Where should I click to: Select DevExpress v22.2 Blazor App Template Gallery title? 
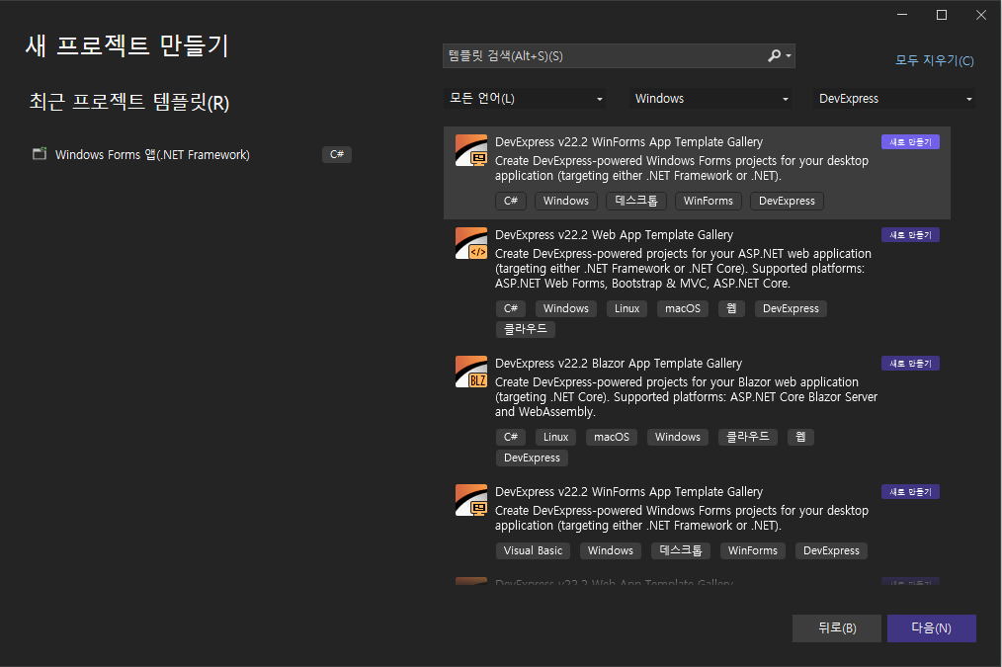click(619, 363)
